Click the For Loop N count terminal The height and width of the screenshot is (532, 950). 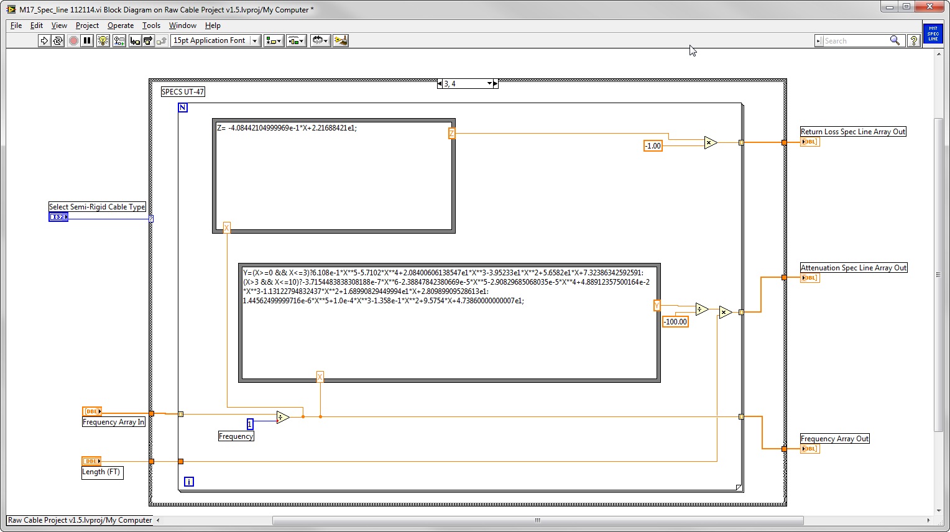183,108
